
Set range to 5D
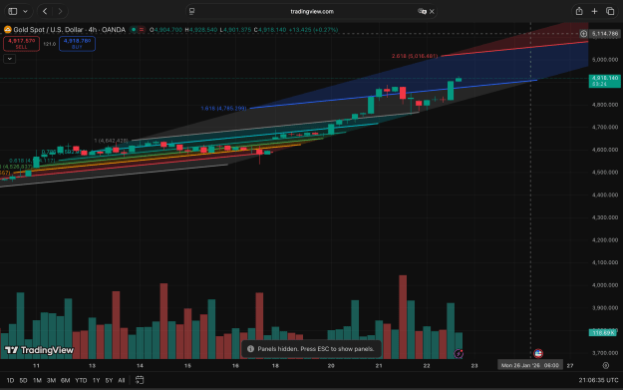coord(24,380)
